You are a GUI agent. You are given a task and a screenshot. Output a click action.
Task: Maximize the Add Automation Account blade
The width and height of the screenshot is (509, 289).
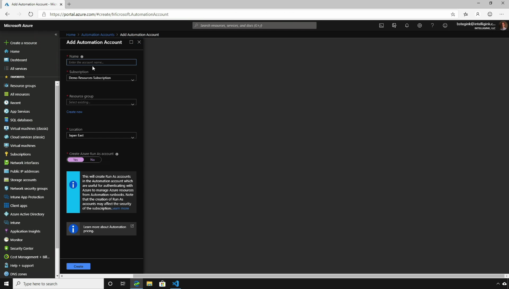coord(131,42)
